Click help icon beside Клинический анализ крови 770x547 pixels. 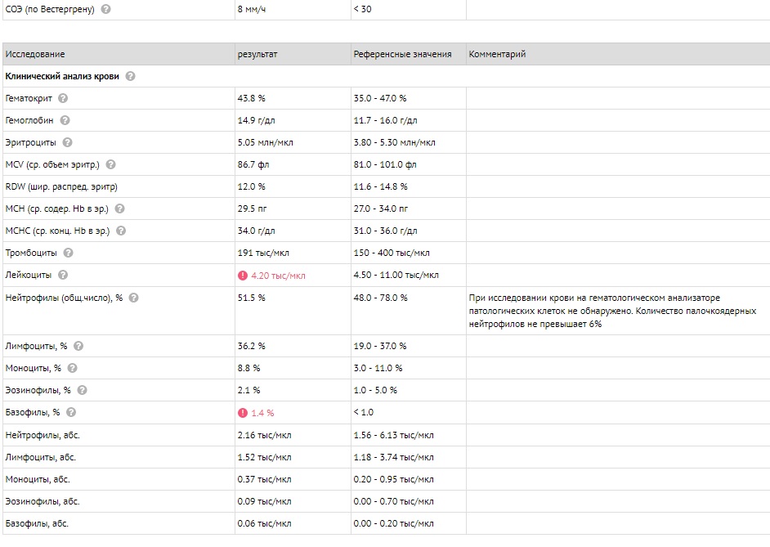131,76
